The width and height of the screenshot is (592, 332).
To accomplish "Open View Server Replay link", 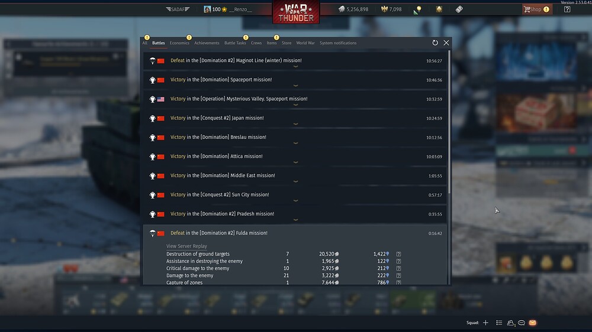I will pyautogui.click(x=186, y=246).
